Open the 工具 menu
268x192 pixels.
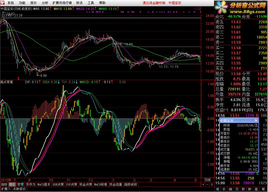point(91,3)
